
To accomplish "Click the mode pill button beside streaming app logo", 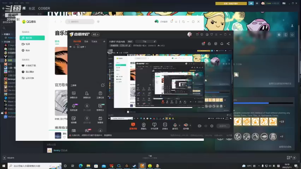I will click(96, 34).
